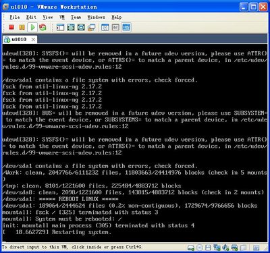This screenshot has width=270, height=253.
Task: Click the summary view toolbar icon
Action: 105,28
